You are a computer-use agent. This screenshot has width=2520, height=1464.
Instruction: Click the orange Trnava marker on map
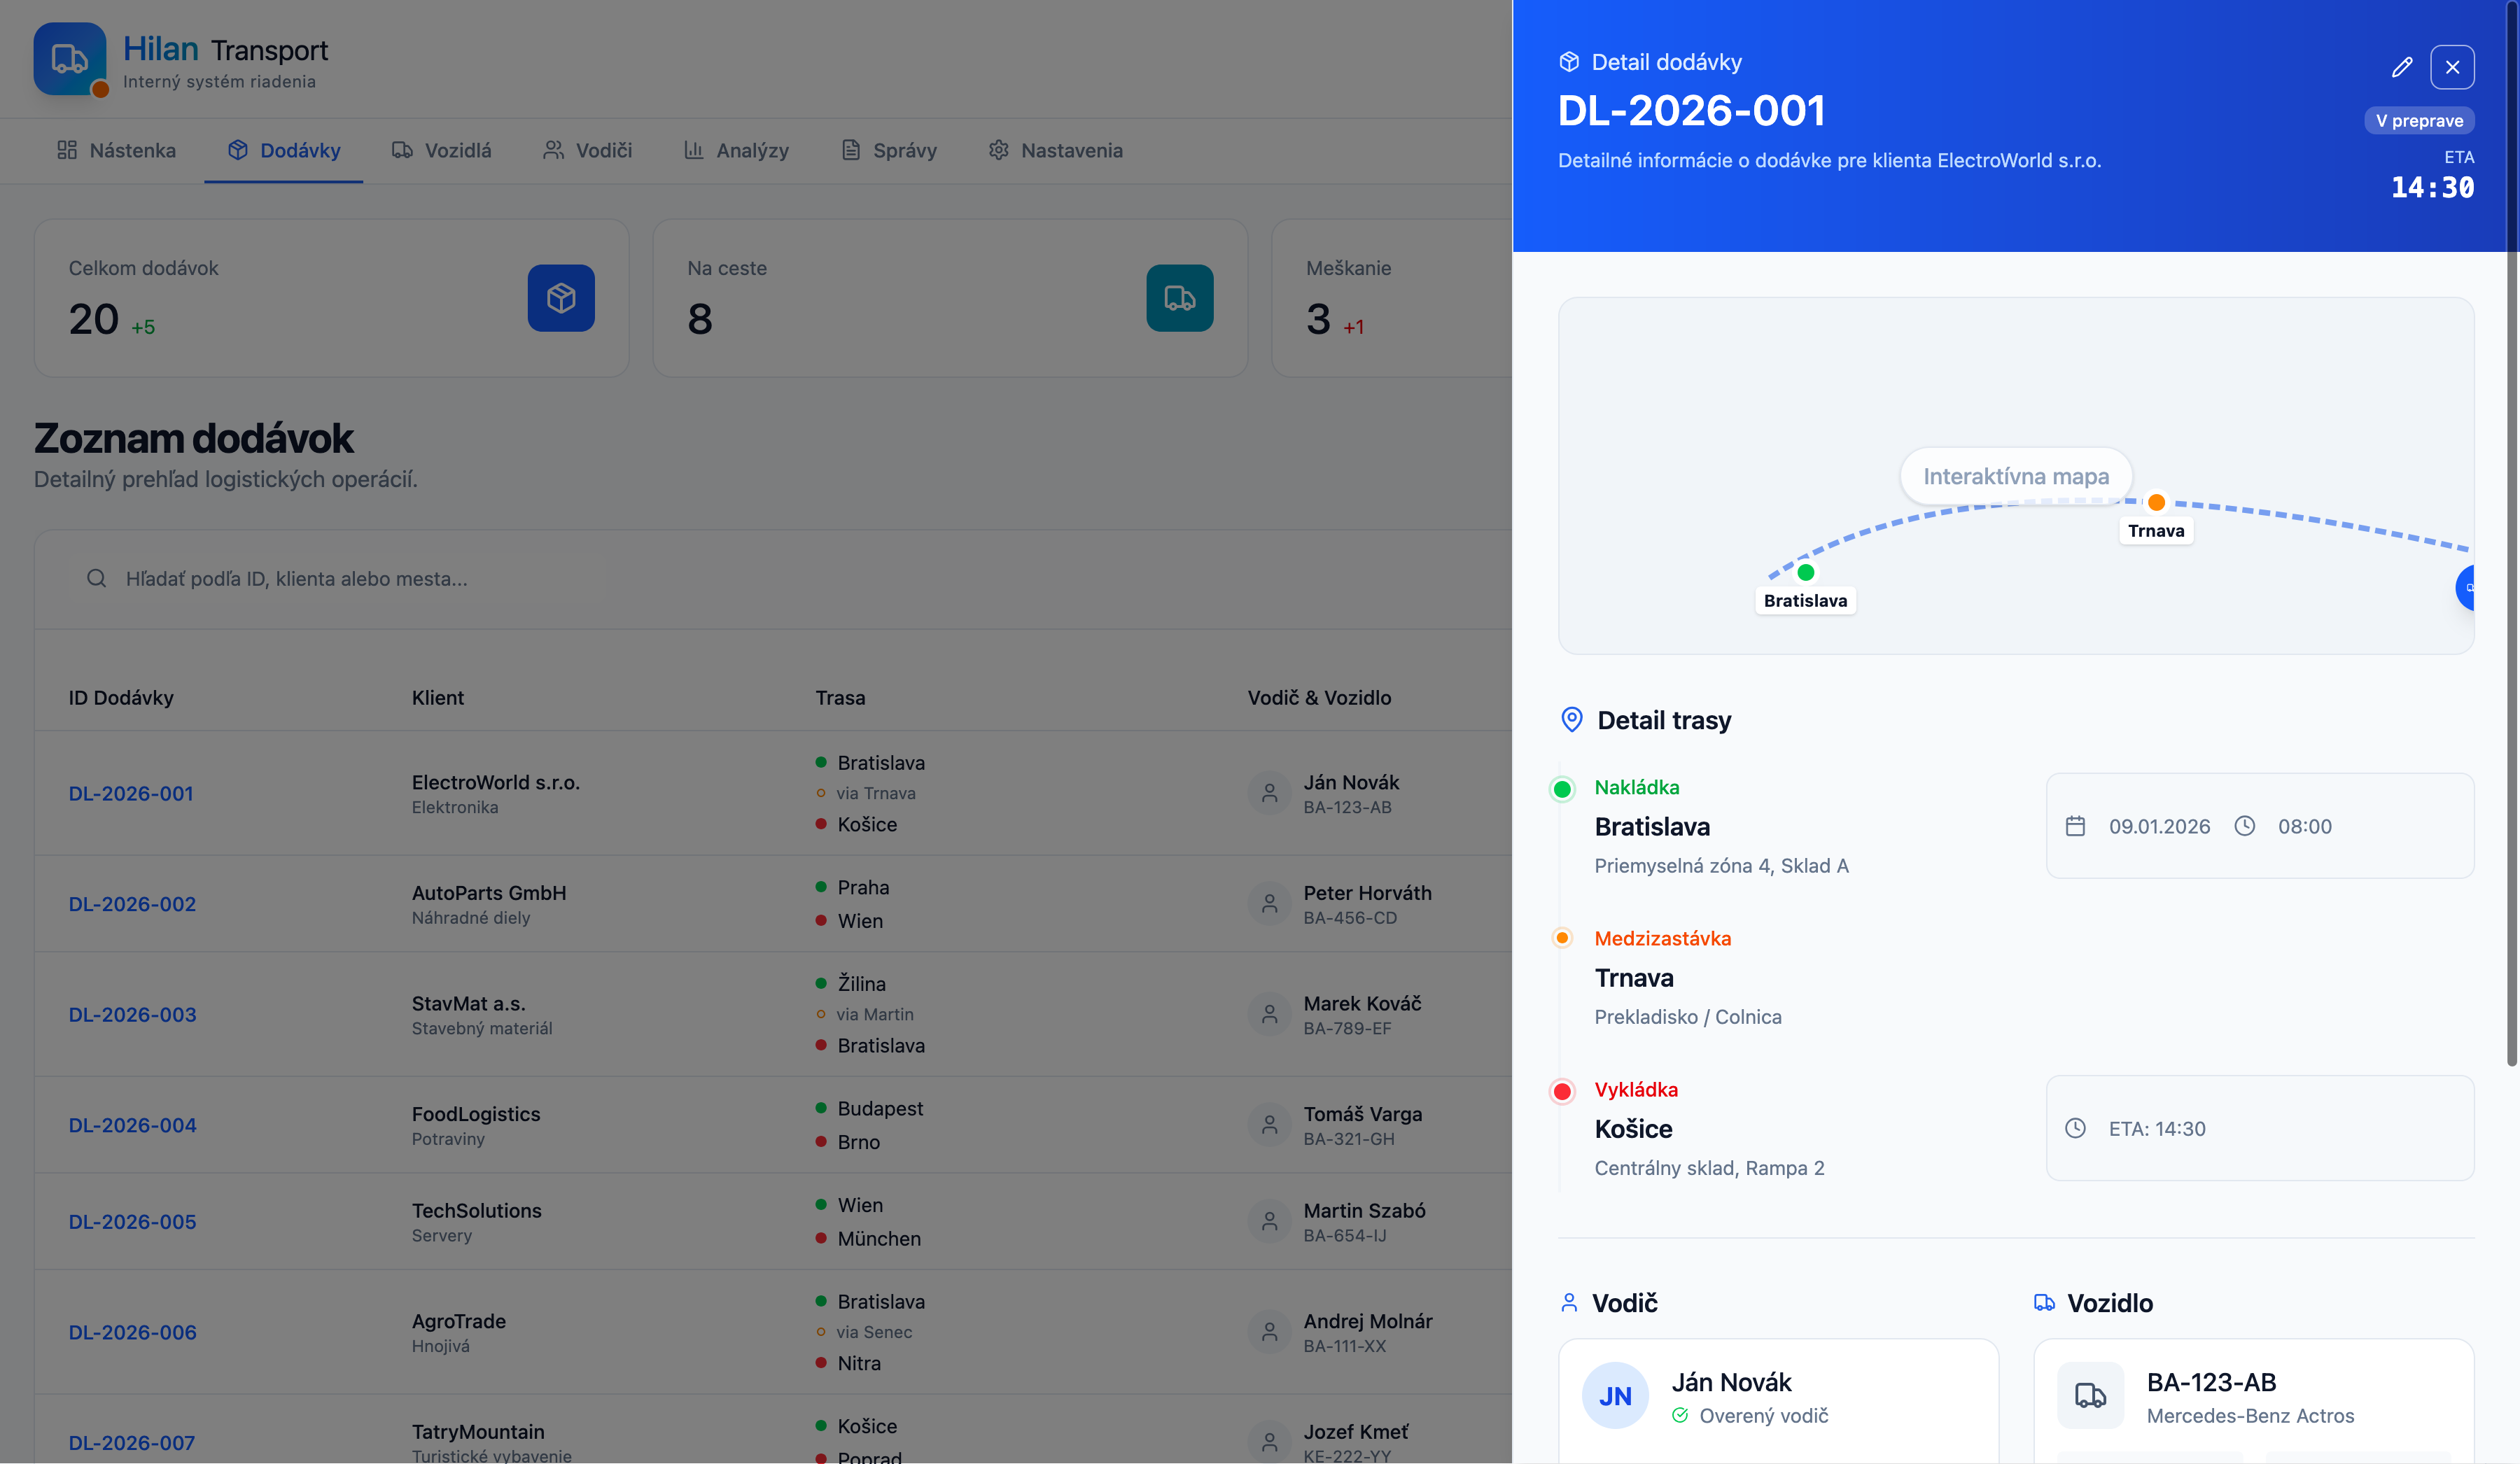pos(2156,502)
